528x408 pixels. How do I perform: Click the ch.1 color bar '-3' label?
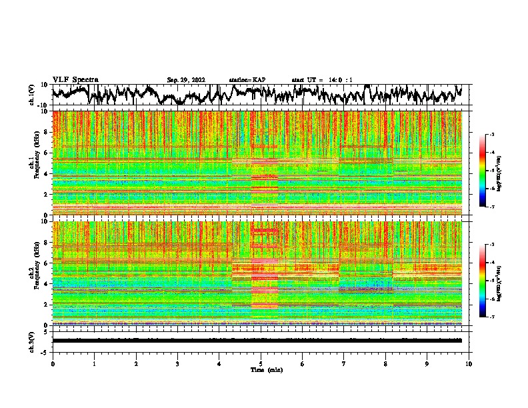tap(491, 134)
